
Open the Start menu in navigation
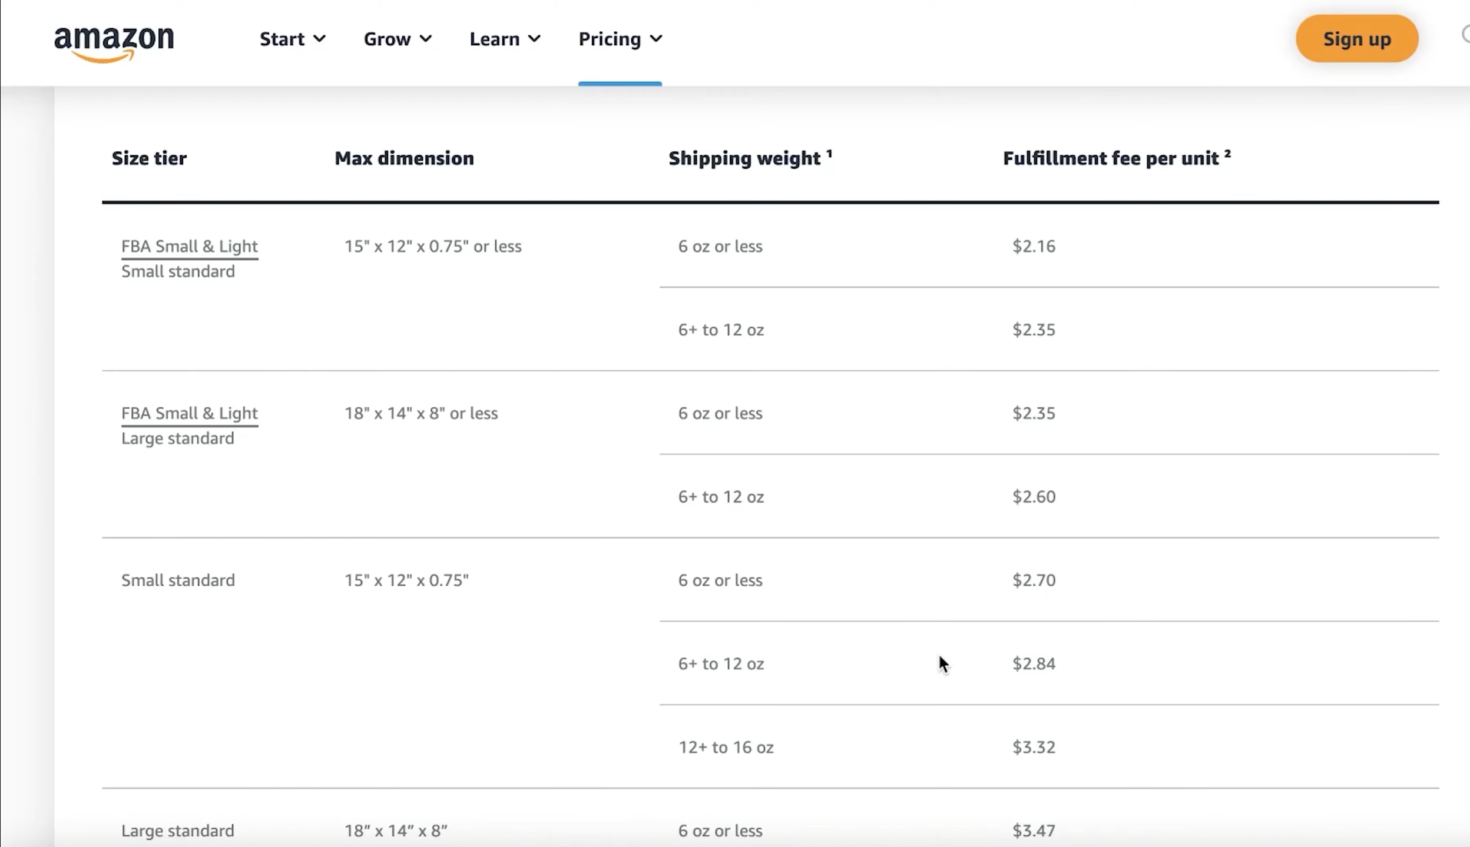tap(293, 39)
